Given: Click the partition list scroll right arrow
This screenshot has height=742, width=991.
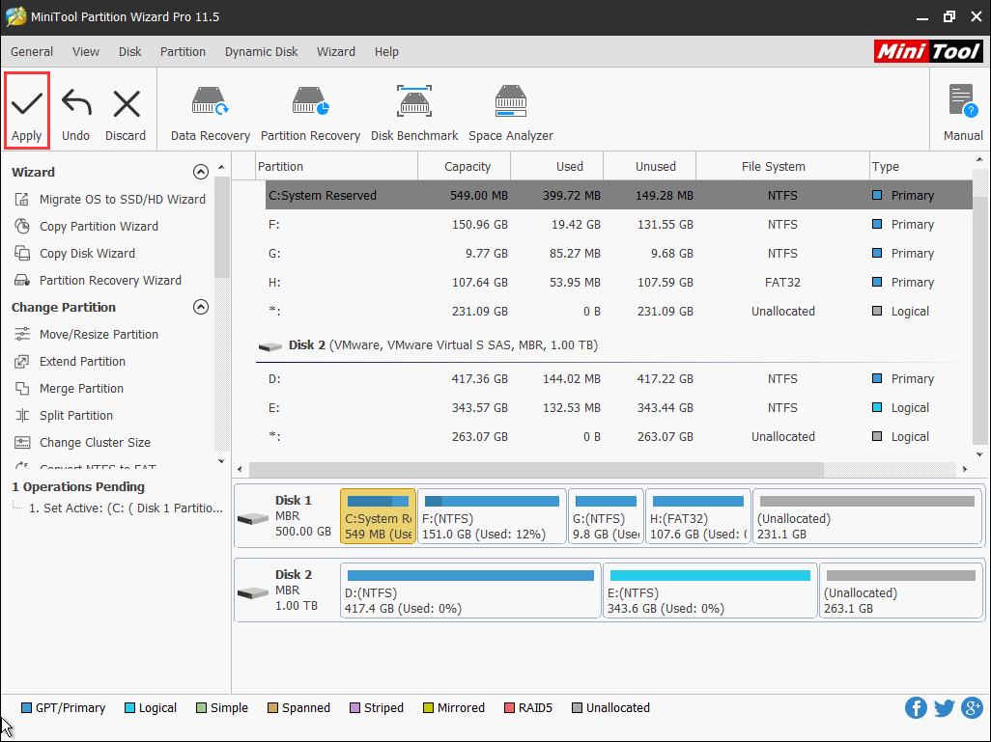Looking at the screenshot, I should [x=965, y=469].
